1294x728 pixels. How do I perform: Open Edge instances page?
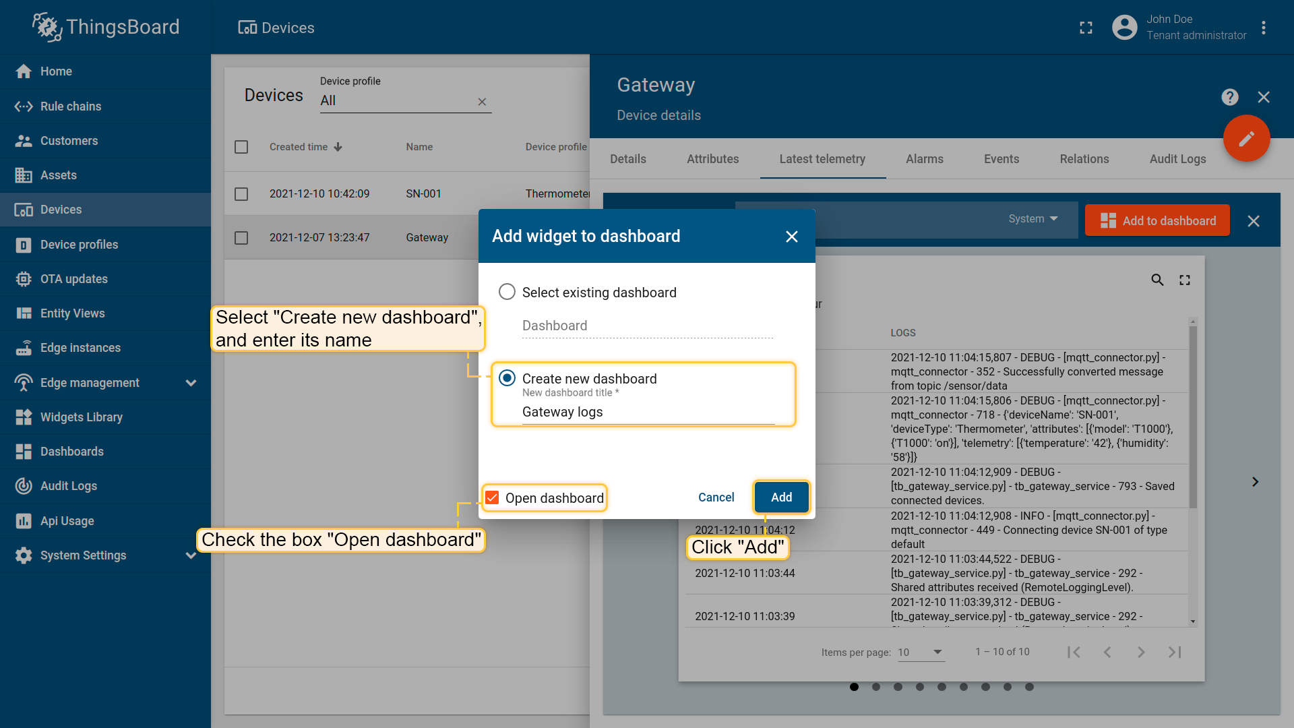point(105,348)
